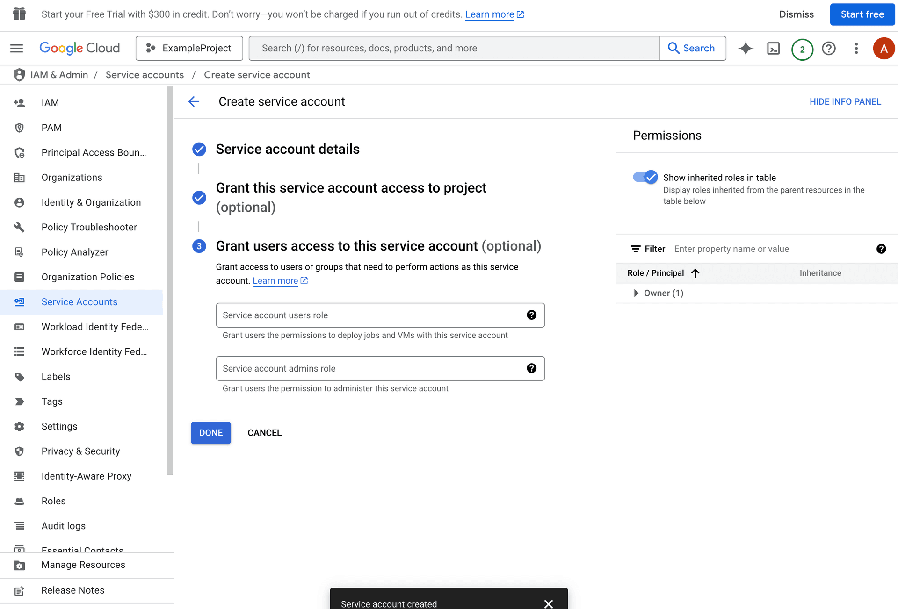
Task: Open Learn more link about service account access
Action: (280, 280)
